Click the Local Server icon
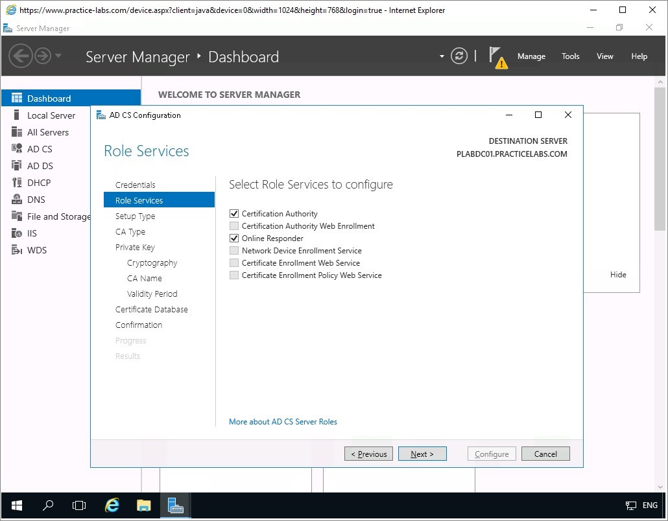Viewport: 668px width, 521px height. (x=17, y=115)
